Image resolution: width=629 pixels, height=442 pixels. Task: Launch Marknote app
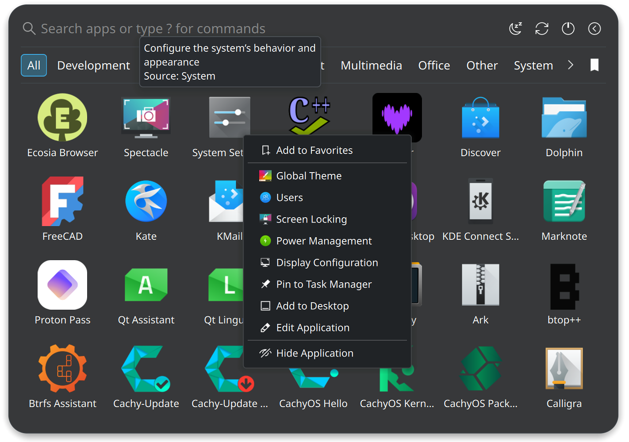[x=564, y=210]
